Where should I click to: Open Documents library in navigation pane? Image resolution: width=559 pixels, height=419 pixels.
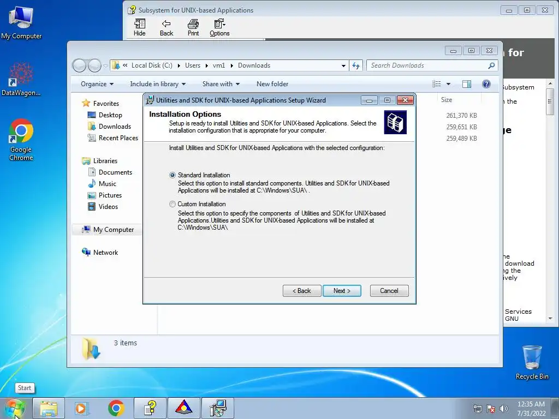[x=115, y=172]
